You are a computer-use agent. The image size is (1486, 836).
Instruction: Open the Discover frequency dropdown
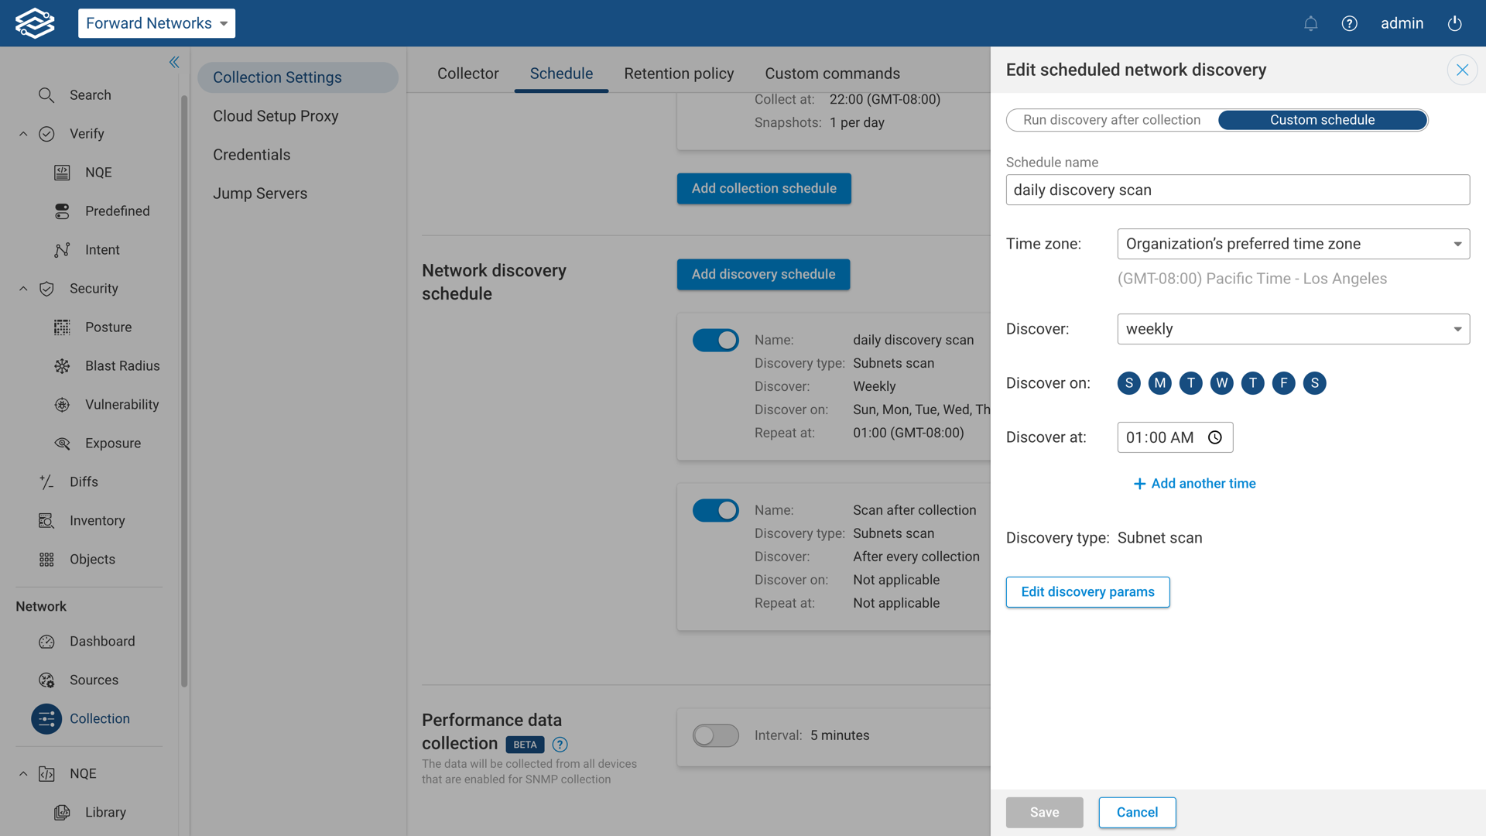[1293, 329]
